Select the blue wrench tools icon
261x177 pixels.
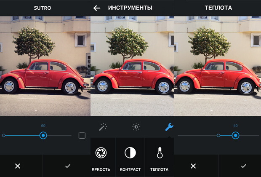click(169, 127)
